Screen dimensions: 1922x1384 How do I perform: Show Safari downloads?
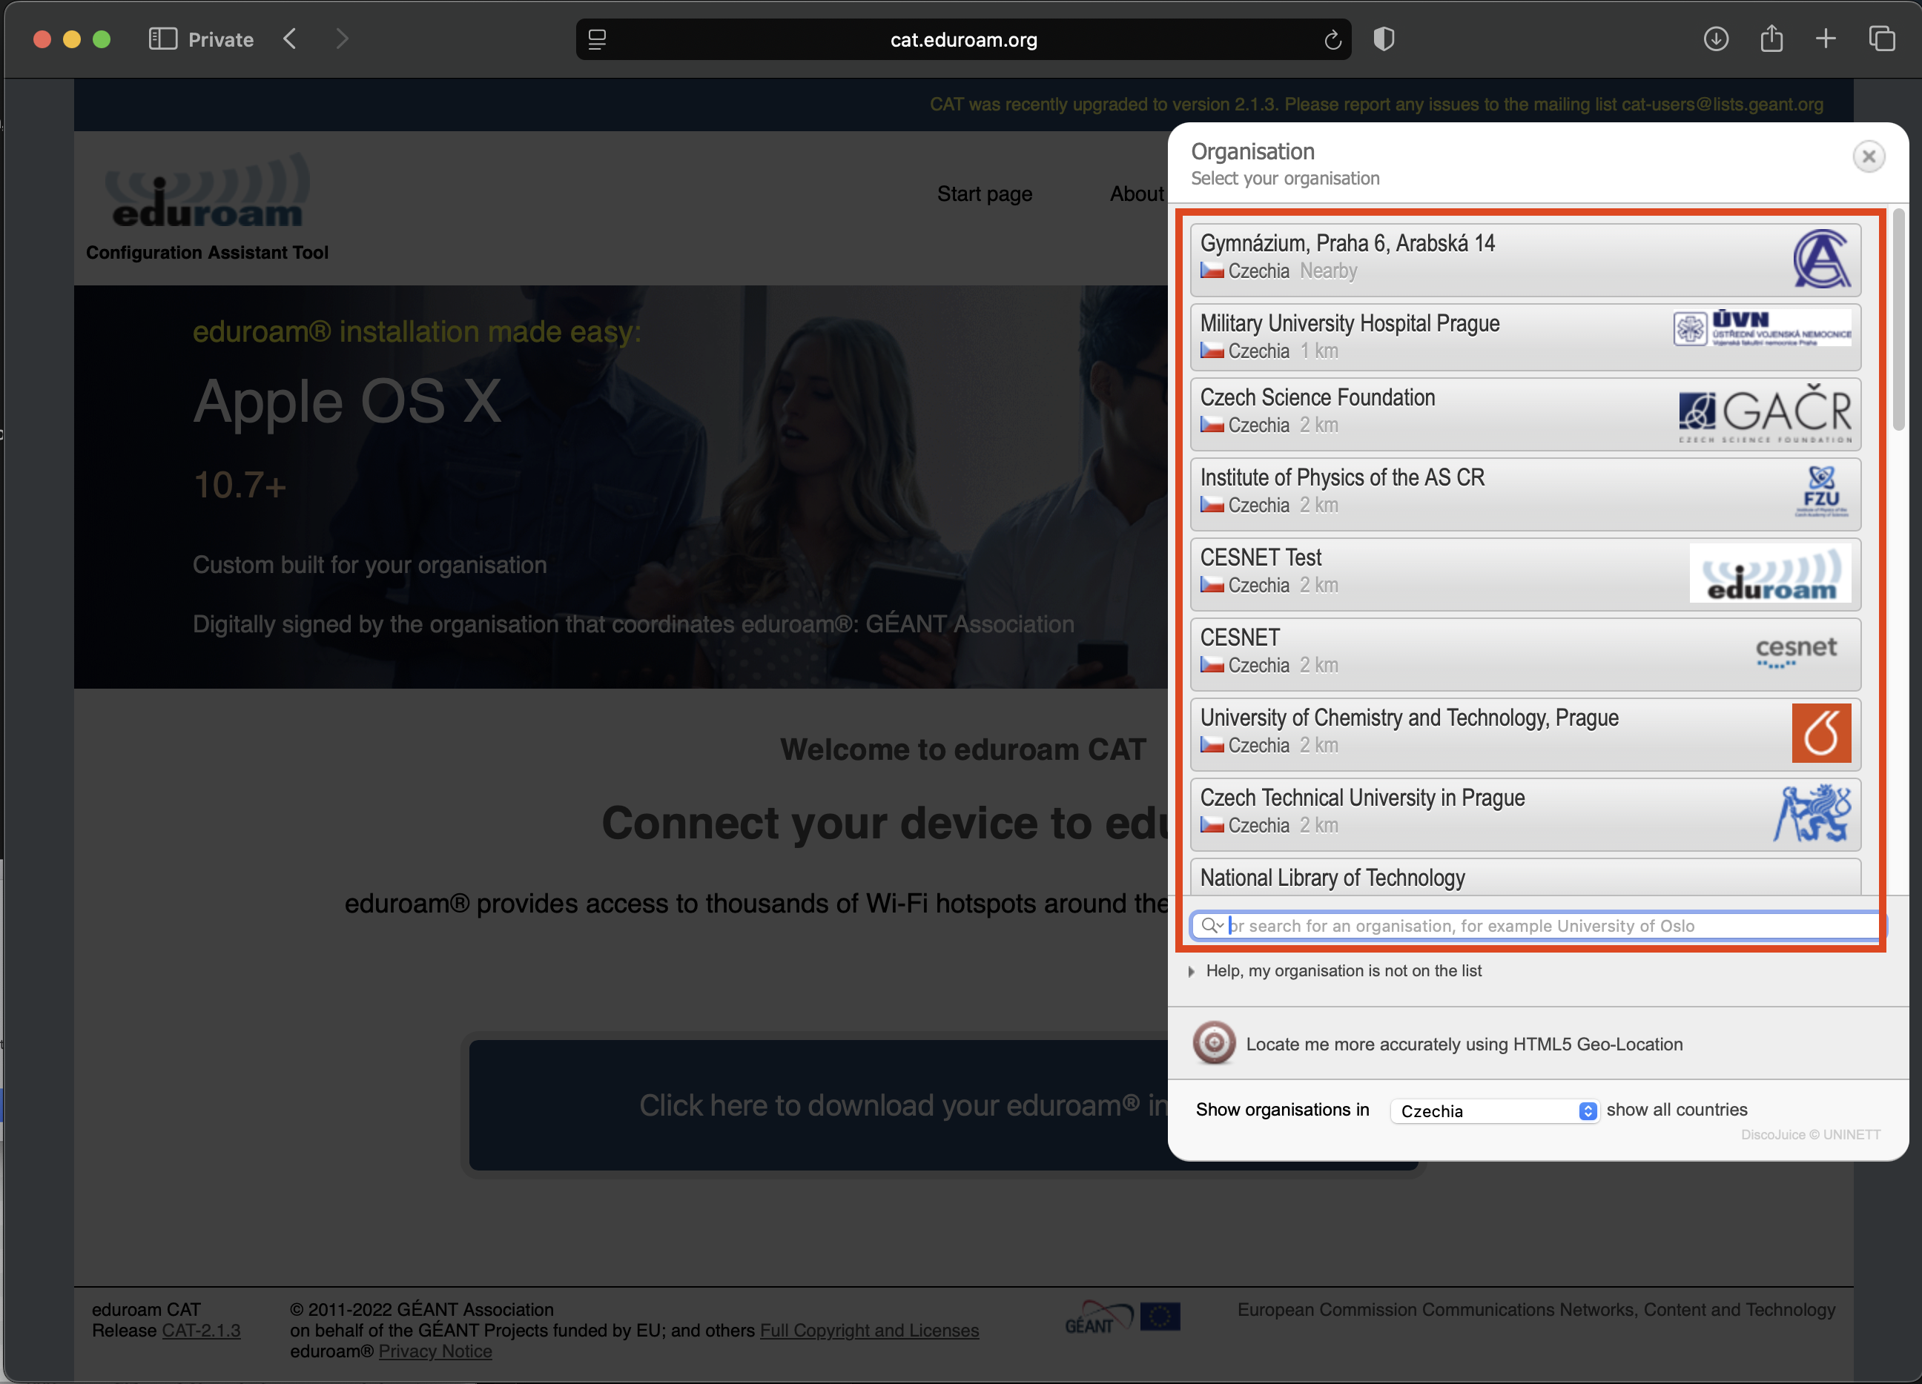pos(1716,39)
